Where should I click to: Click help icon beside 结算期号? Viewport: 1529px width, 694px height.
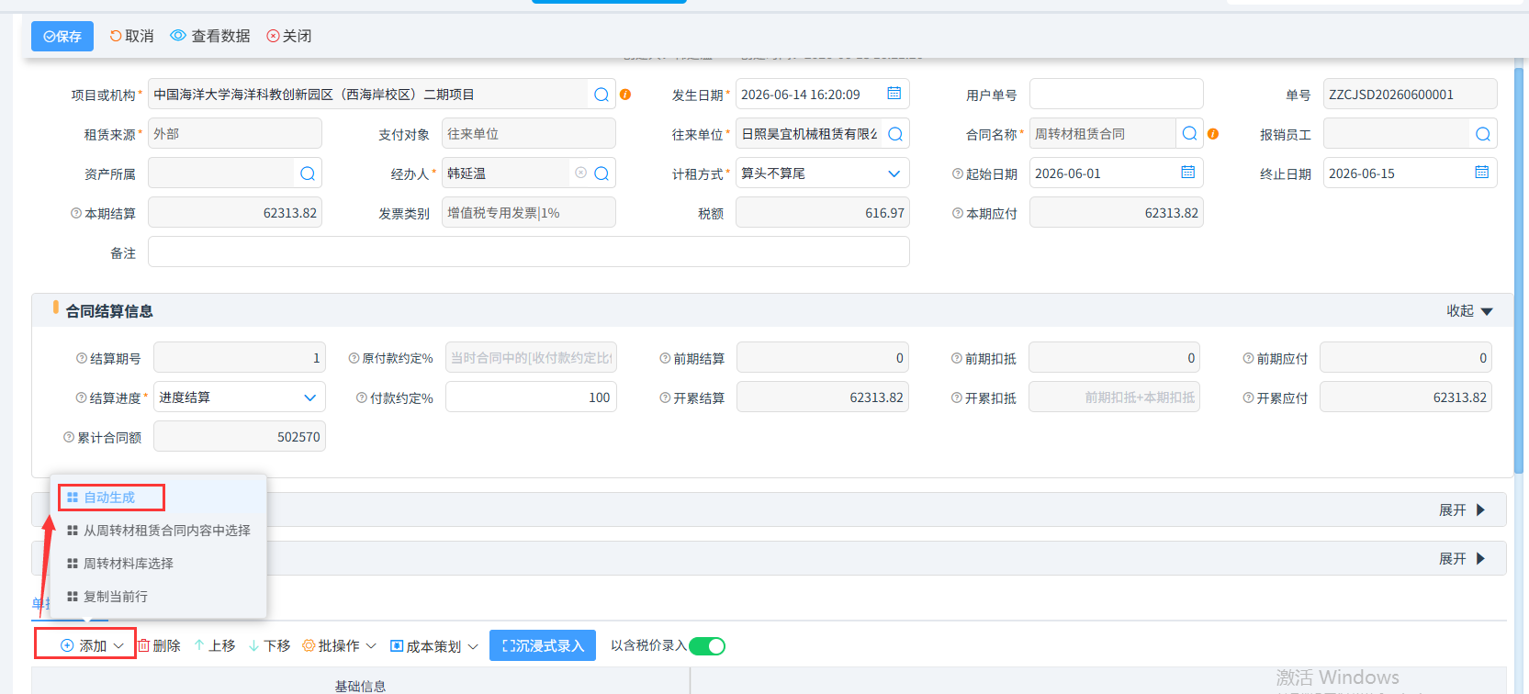click(x=82, y=358)
